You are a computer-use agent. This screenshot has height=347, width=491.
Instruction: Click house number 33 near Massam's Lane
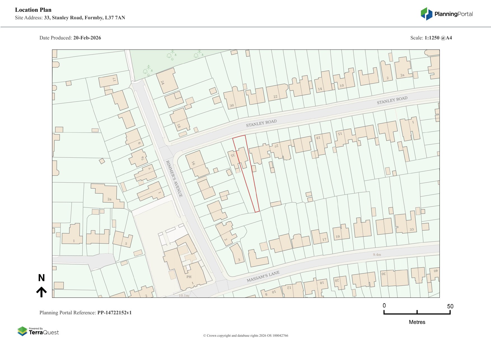(x=411, y=230)
